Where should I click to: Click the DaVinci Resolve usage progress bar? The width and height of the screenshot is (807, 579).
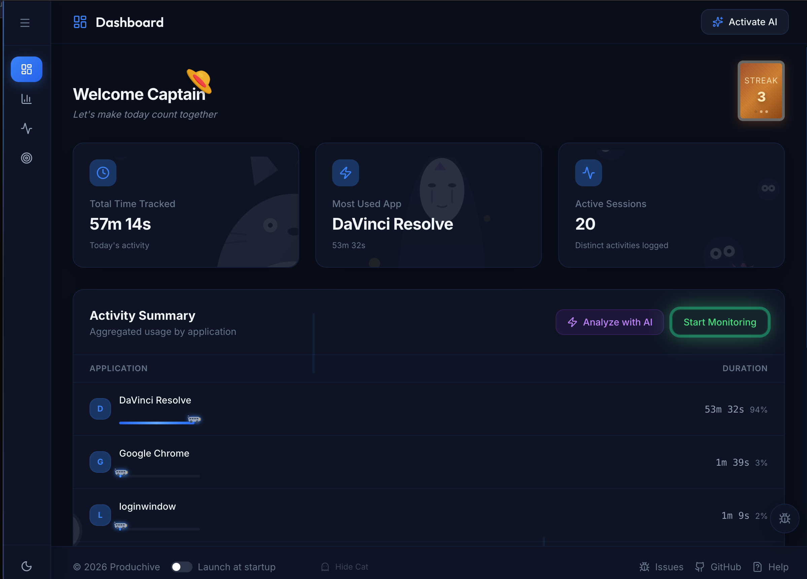tap(156, 423)
